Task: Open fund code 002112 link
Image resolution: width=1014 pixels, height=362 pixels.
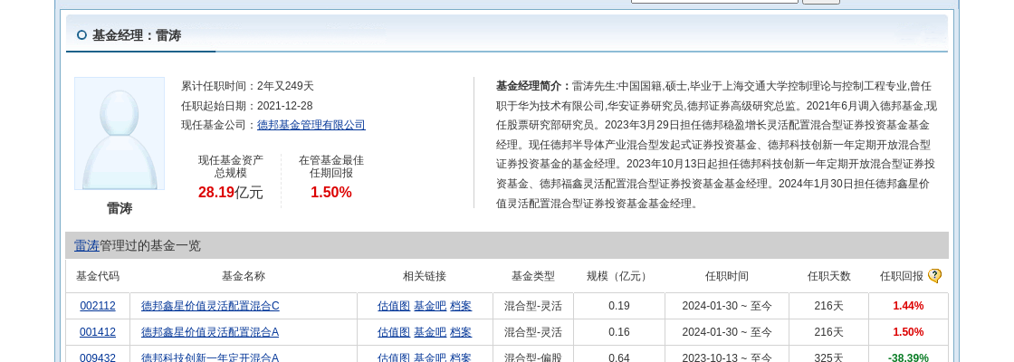Action: [98, 306]
